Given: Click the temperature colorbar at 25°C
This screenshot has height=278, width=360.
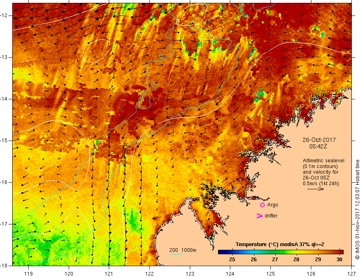Looking at the screenshot, I should click(232, 252).
